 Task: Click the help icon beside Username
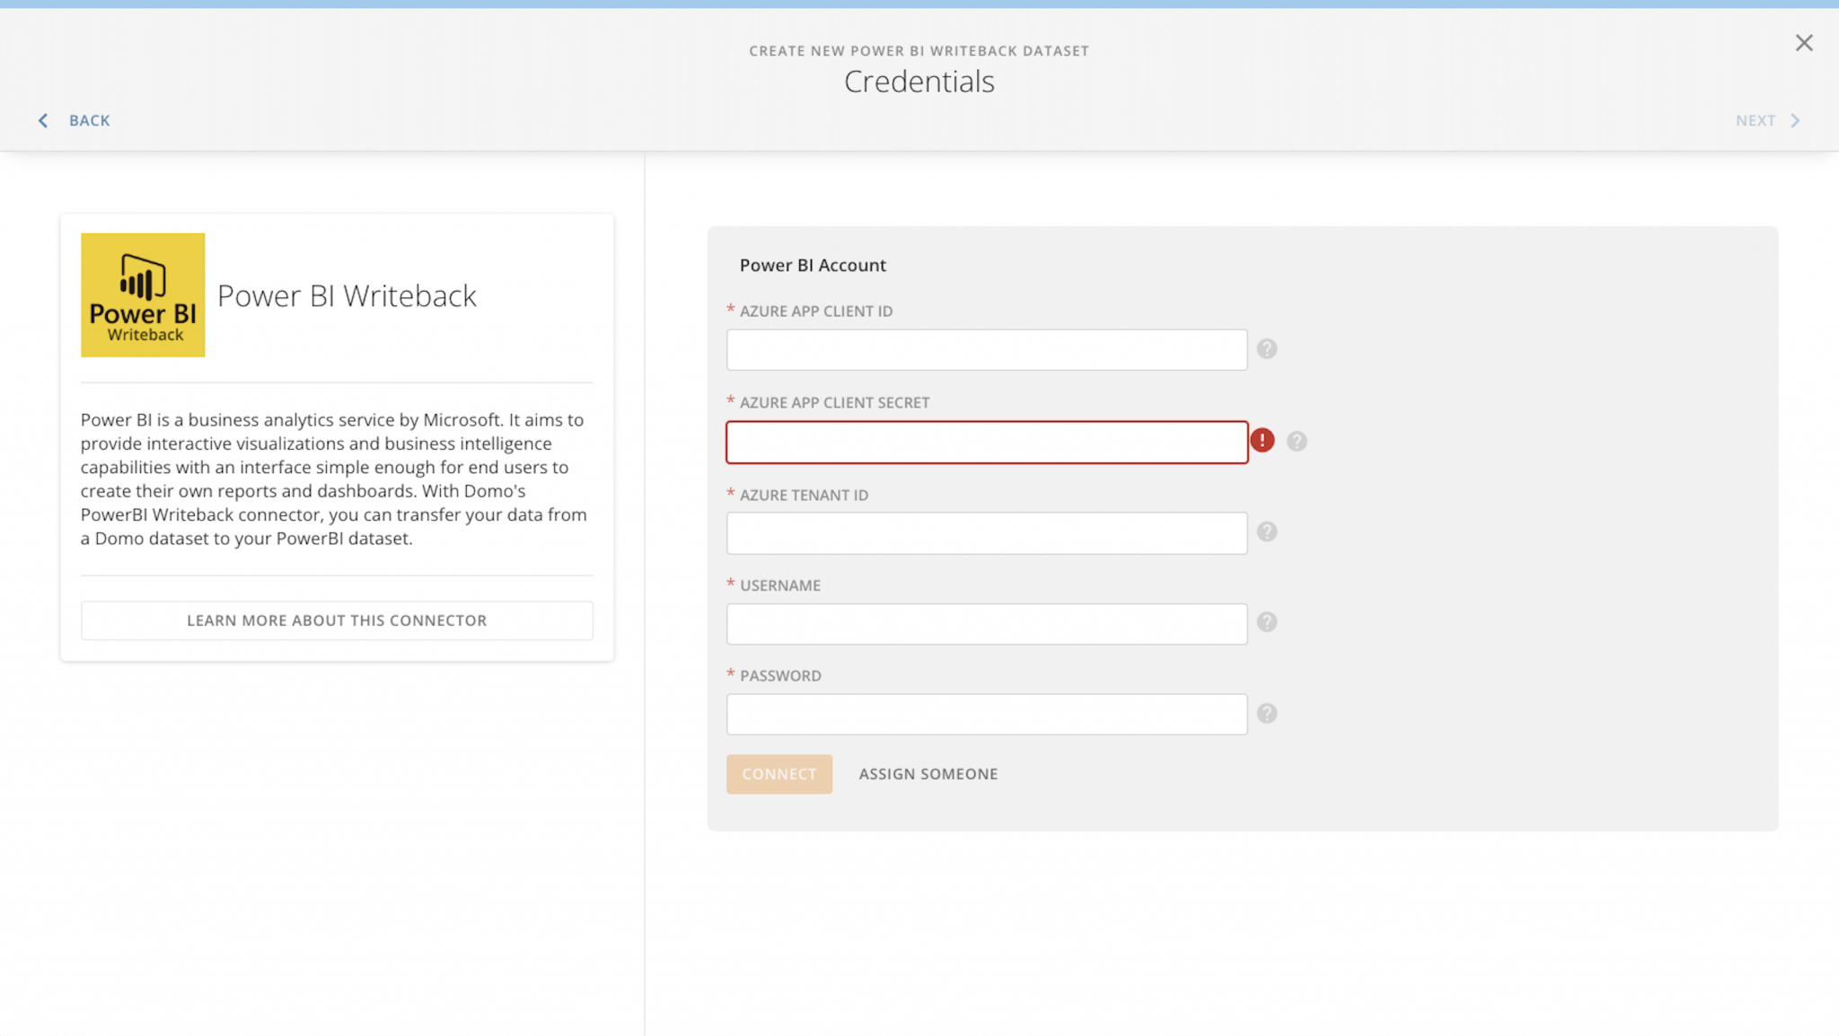(x=1267, y=622)
